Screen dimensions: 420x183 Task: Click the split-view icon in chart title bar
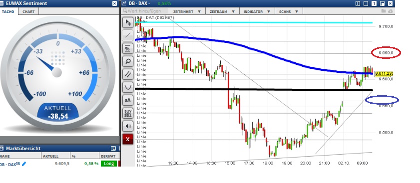(358, 3)
